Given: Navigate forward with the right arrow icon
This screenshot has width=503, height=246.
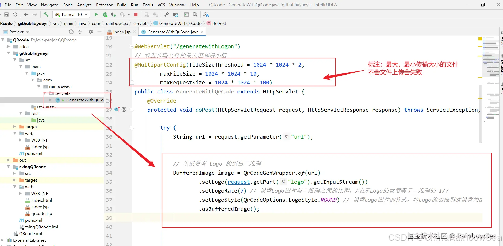Looking at the screenshot, I should point(35,14).
